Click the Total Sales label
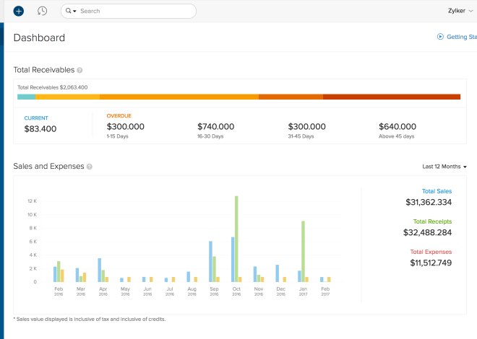477x339 pixels. coord(437,191)
